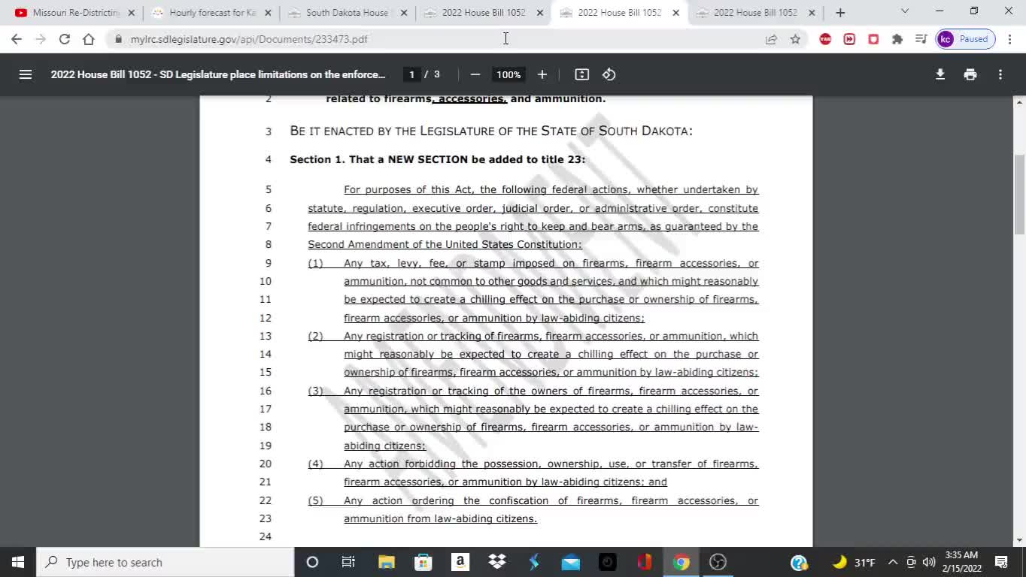Share this page icon in address bar
1026x577 pixels.
(x=771, y=39)
